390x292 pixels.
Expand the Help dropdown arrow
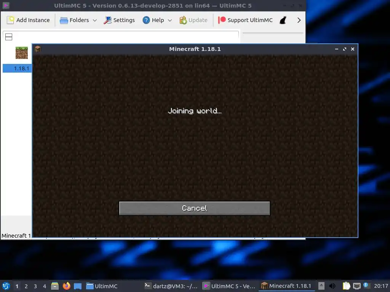click(x=170, y=21)
